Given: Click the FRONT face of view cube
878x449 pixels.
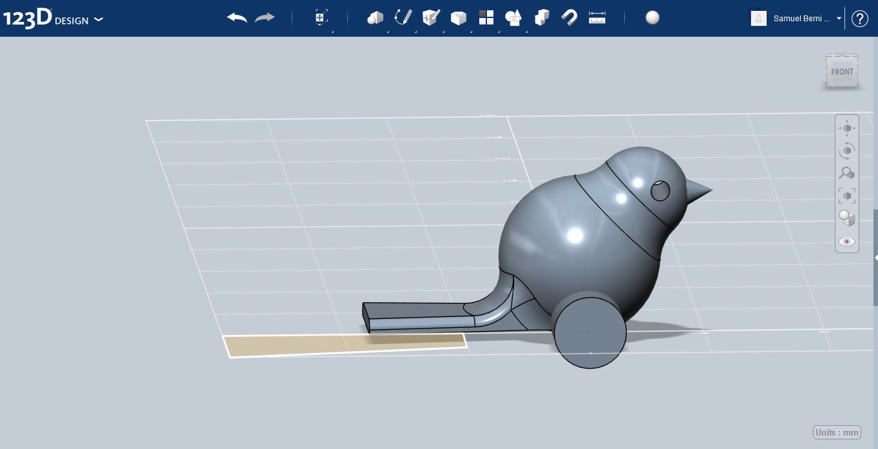Looking at the screenshot, I should pos(842,72).
